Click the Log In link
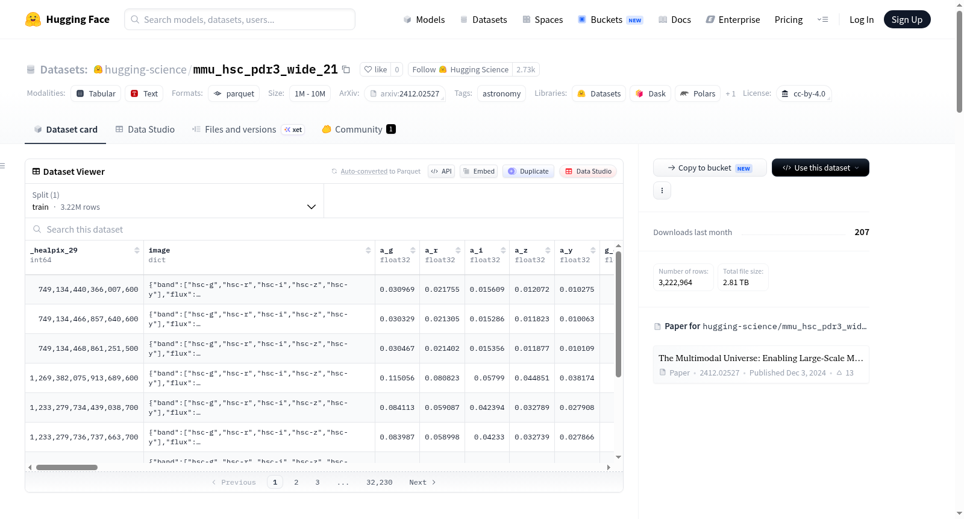Image resolution: width=964 pixels, height=519 pixels. point(862,19)
